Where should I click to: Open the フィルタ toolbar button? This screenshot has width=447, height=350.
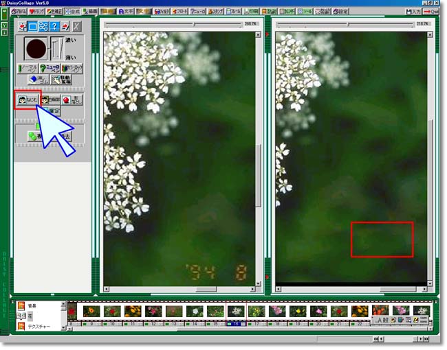[162, 12]
